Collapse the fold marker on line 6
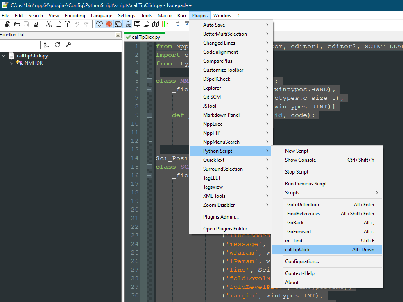 coord(149,89)
